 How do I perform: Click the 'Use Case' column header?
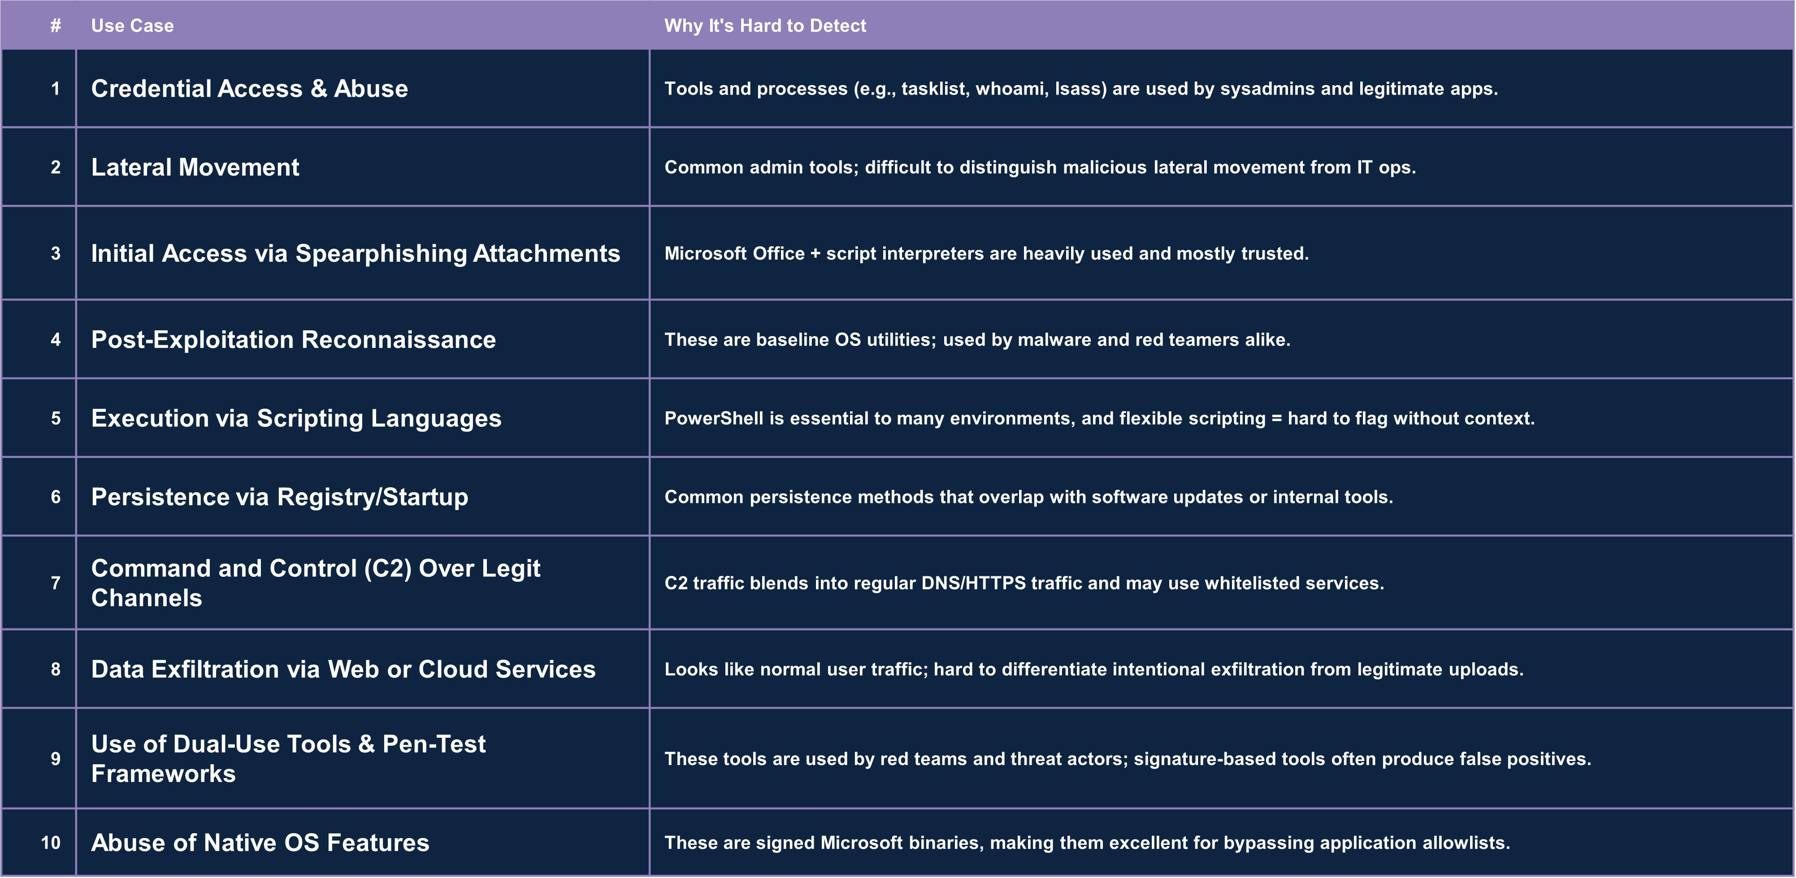click(132, 26)
